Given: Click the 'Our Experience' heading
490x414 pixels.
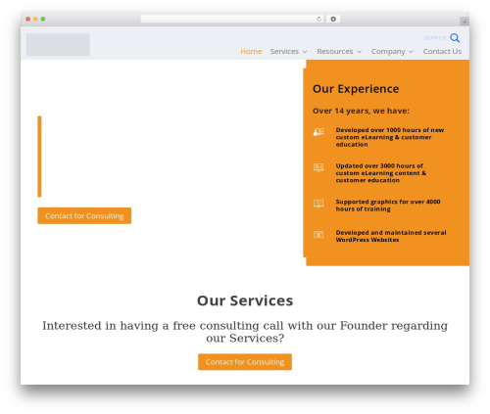Looking at the screenshot, I should 356,89.
